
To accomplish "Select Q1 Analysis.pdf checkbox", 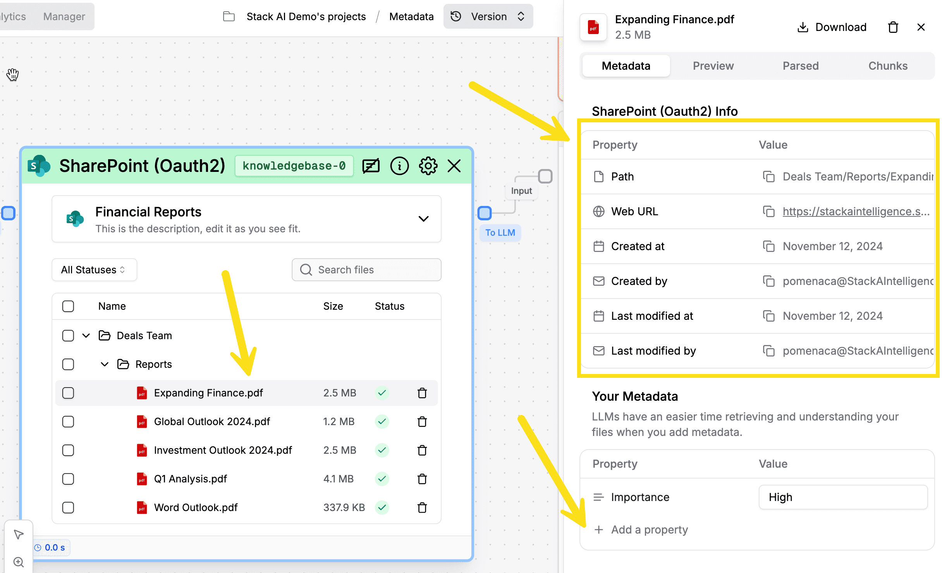I will [68, 479].
